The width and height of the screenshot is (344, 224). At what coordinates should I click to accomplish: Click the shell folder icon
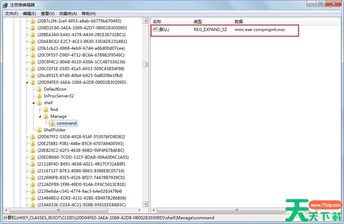[40, 103]
